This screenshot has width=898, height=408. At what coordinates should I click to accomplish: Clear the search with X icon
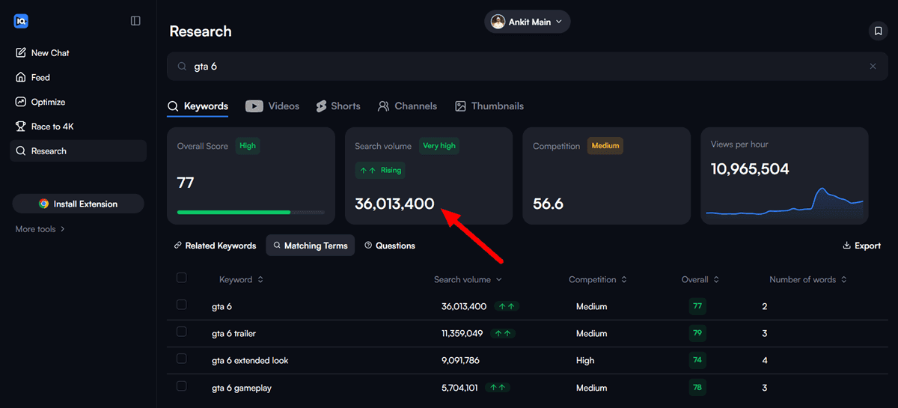tap(873, 67)
